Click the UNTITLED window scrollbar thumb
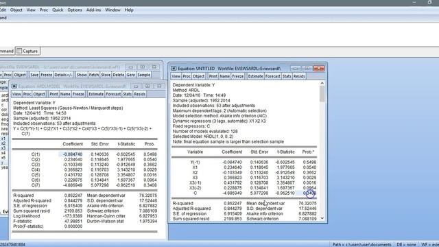 (322, 94)
